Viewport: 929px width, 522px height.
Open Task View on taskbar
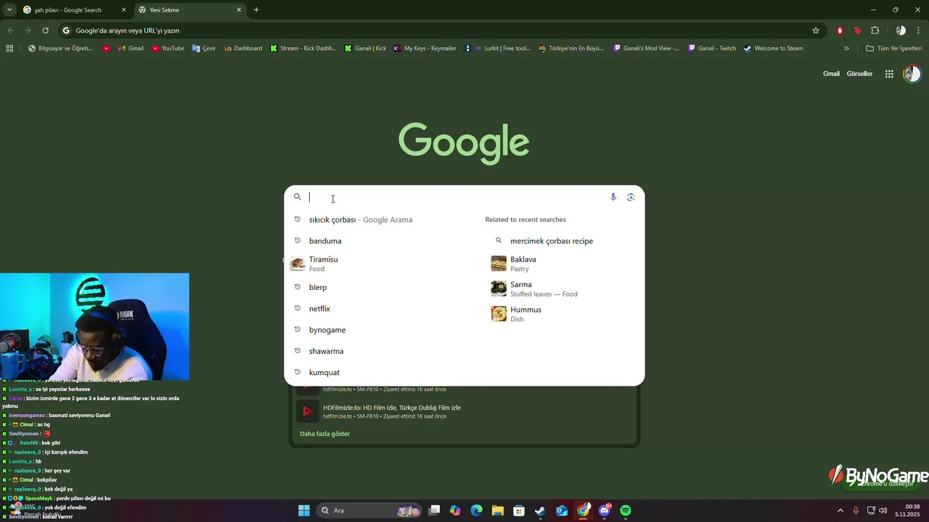(434, 510)
